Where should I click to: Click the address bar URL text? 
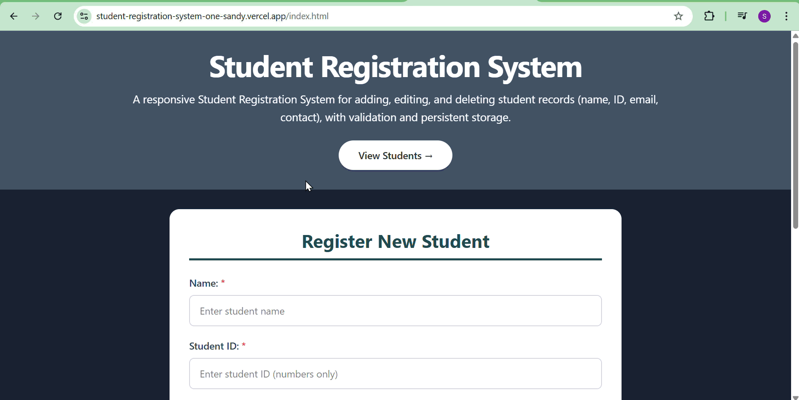click(212, 16)
